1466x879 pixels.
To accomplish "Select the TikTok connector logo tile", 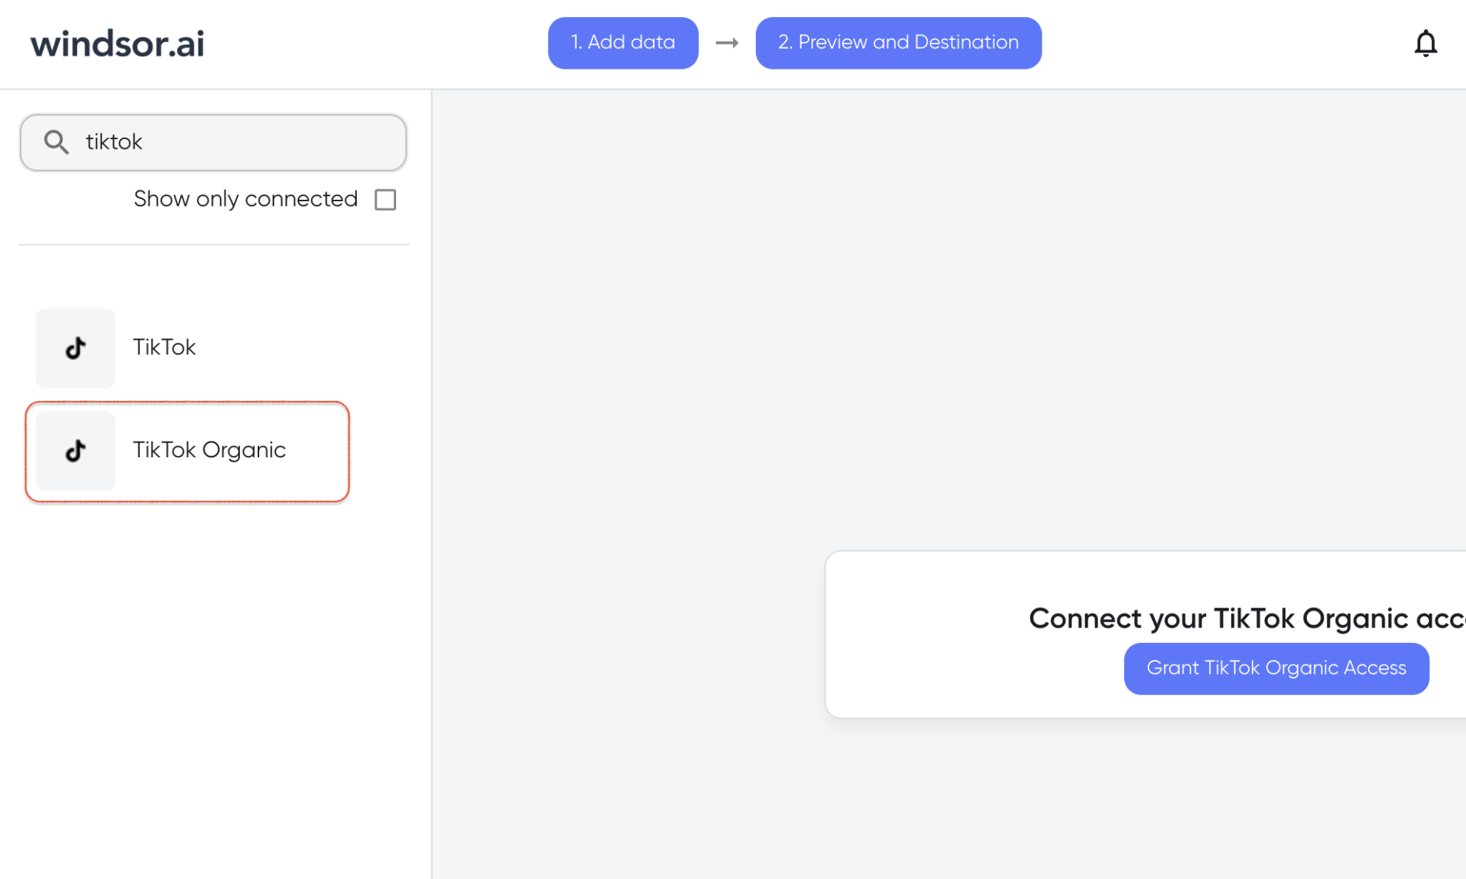I will point(76,348).
